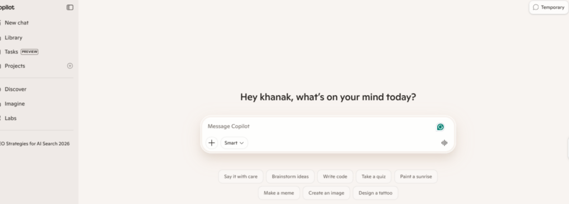
Task: Go to Discover page
Action: (x=16, y=89)
